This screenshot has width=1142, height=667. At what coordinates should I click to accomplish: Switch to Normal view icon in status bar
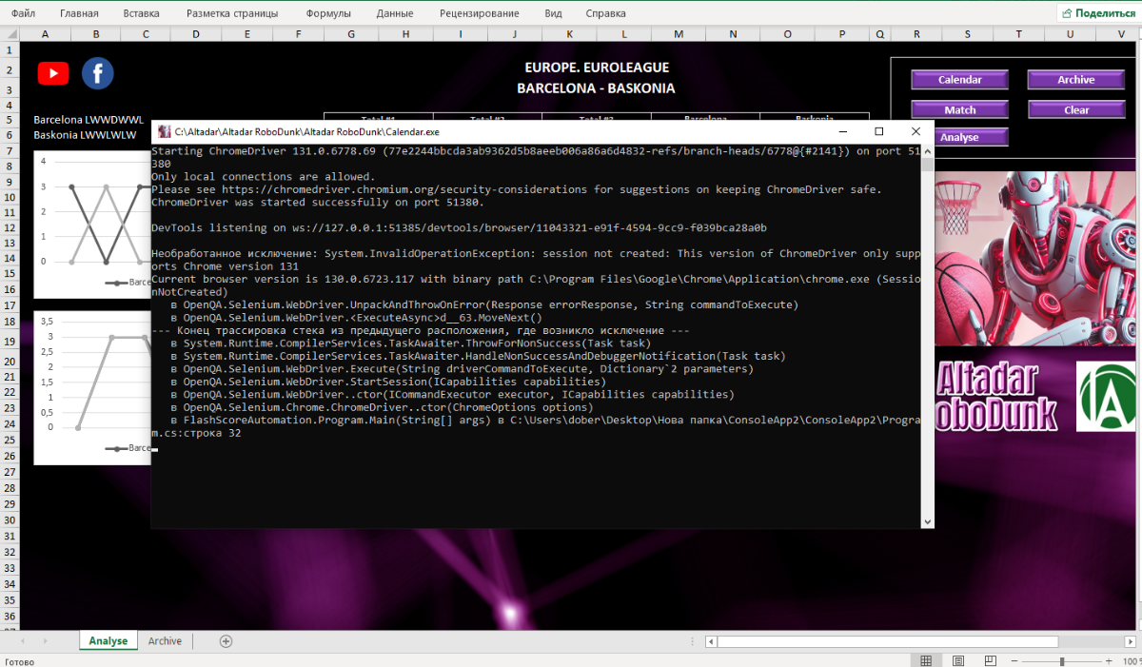pos(925,660)
